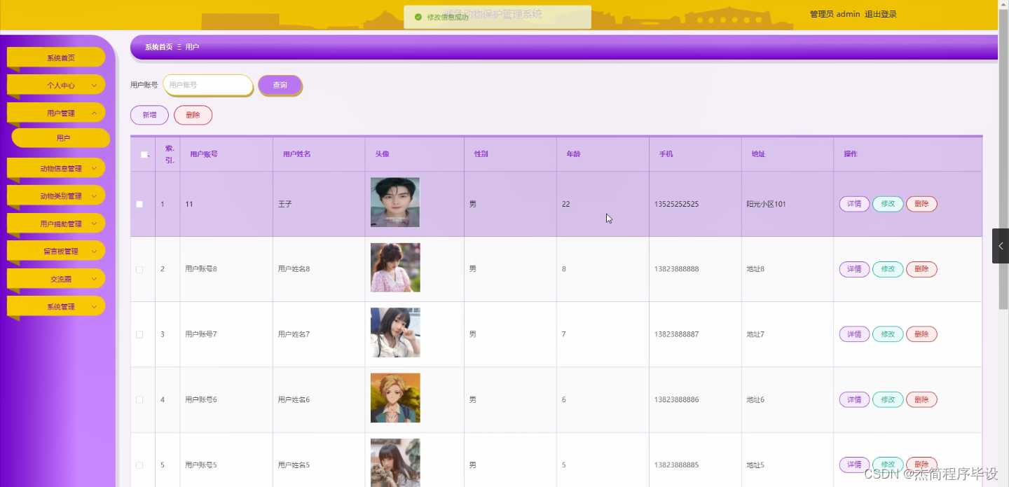Click the avatar thumbnail of 用户姓名5

(395, 462)
